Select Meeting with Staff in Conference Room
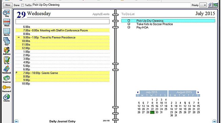The height and width of the screenshot is (123, 221). click(x=63, y=30)
